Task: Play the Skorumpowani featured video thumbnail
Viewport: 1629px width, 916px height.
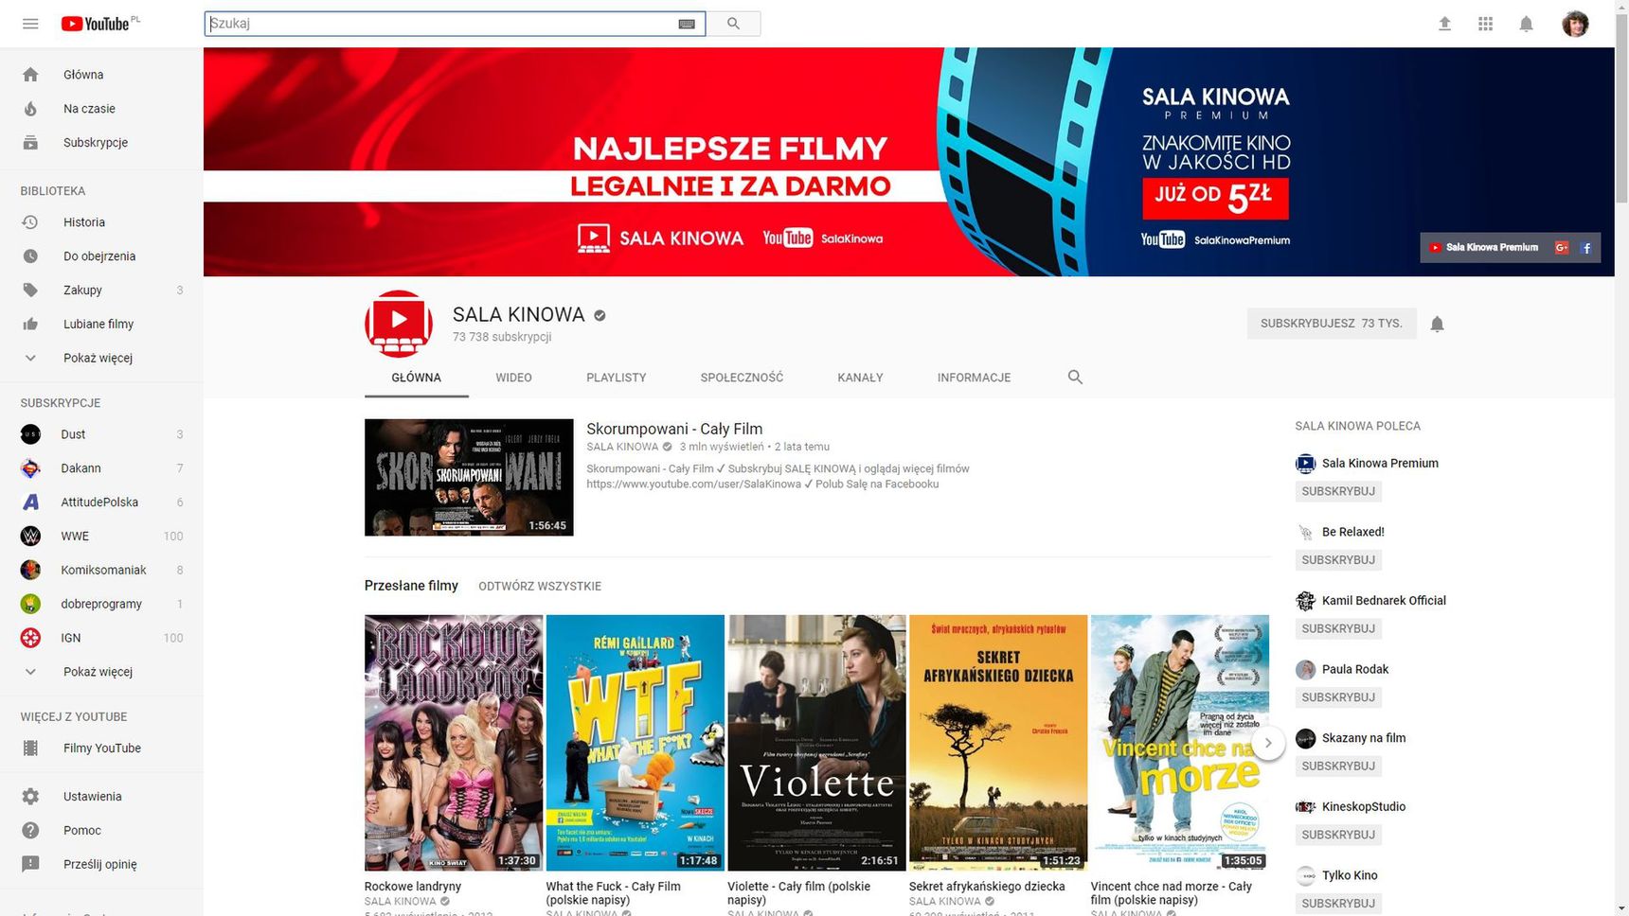Action: 469,477
